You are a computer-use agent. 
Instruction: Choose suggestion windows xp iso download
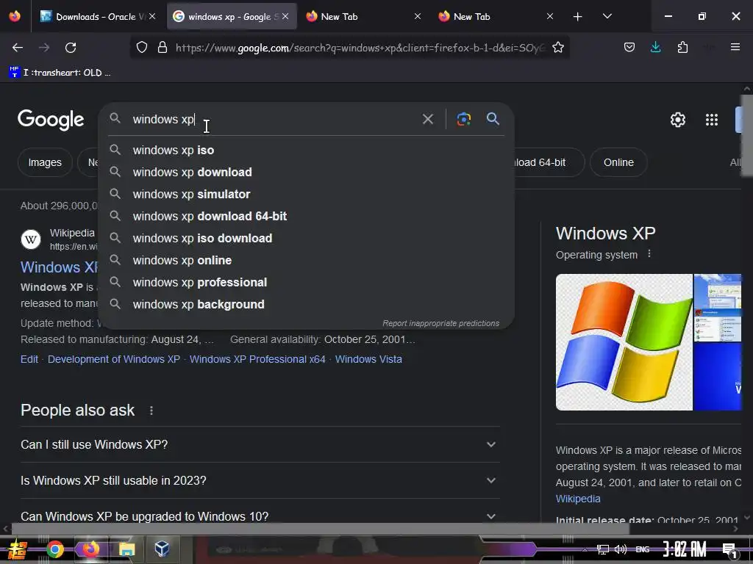click(x=307, y=239)
